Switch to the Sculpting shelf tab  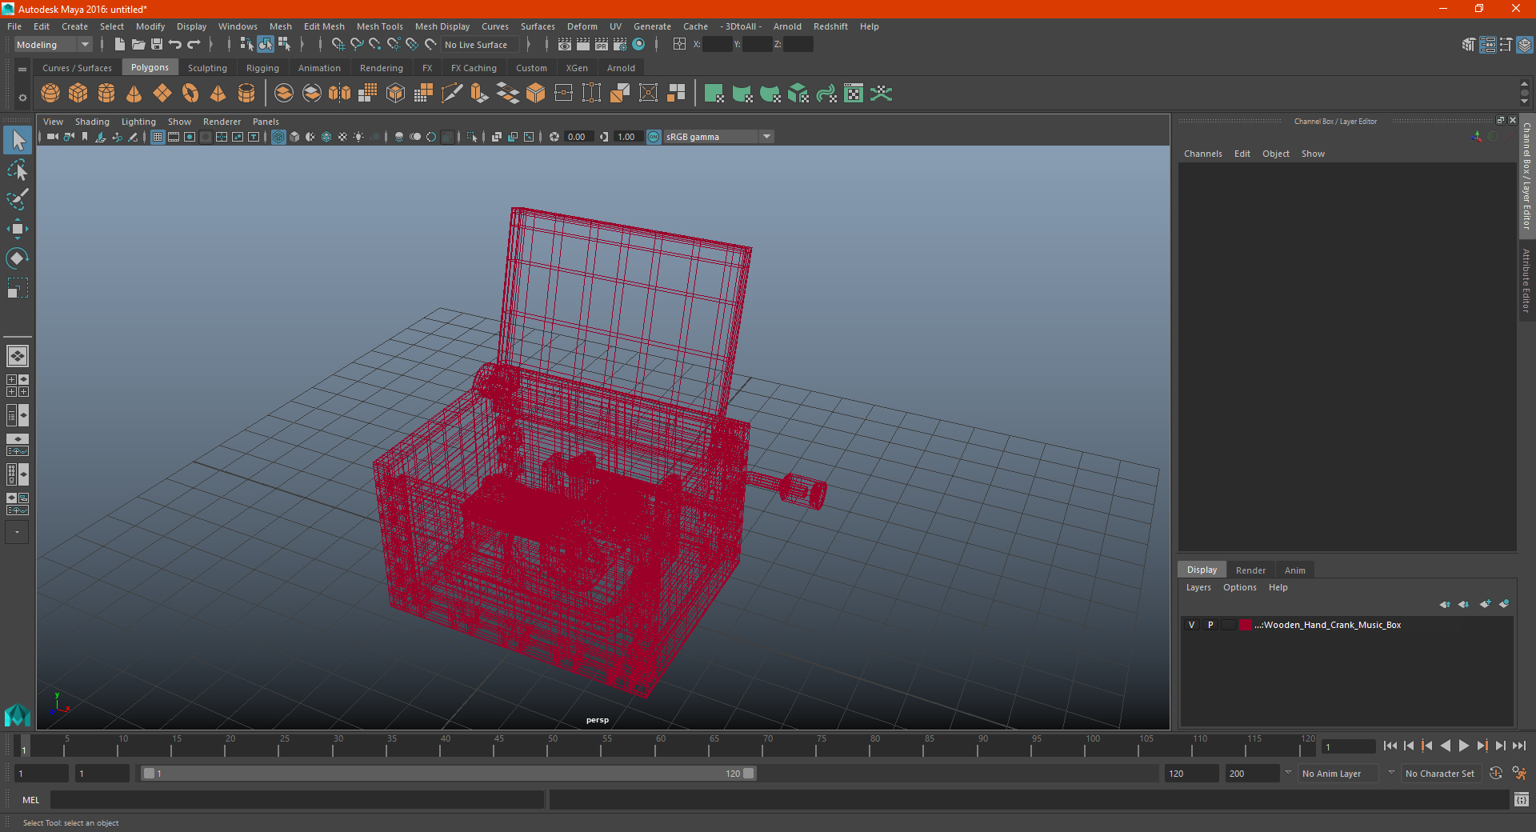pyautogui.click(x=207, y=68)
